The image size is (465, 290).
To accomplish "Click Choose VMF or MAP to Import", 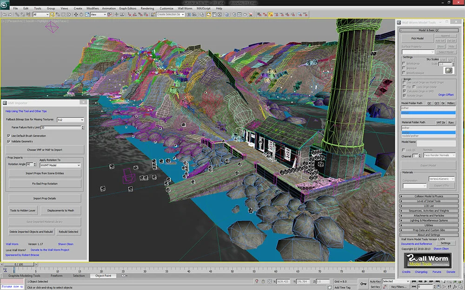I will click(x=45, y=150).
